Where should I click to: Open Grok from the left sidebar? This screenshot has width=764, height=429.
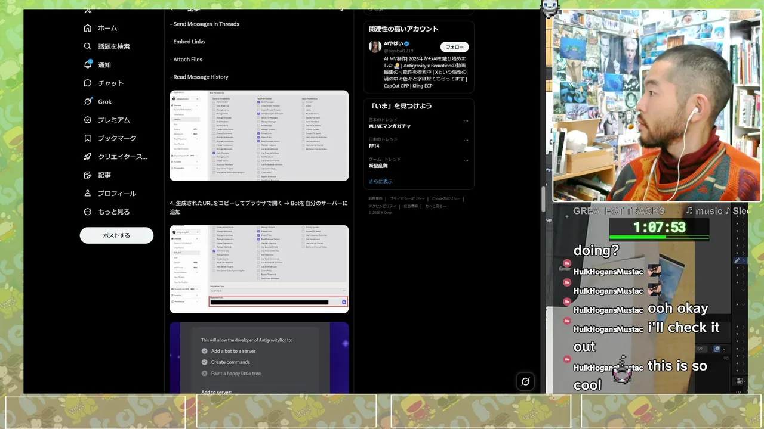[88, 101]
